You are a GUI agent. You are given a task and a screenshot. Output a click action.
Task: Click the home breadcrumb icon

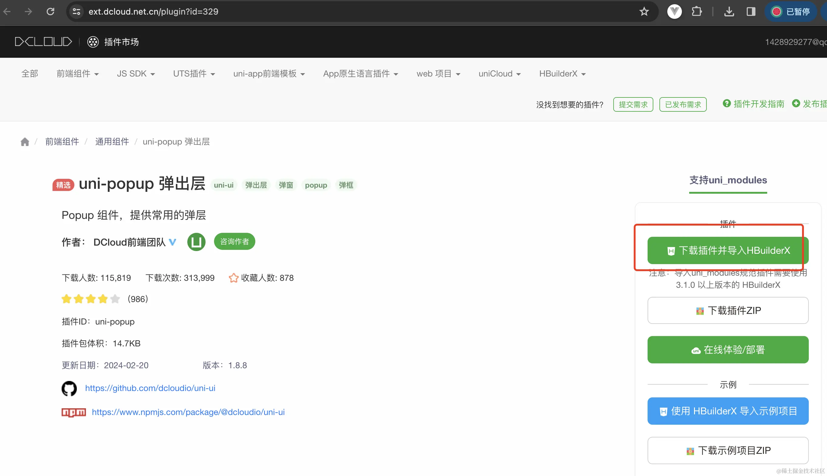[x=25, y=142]
